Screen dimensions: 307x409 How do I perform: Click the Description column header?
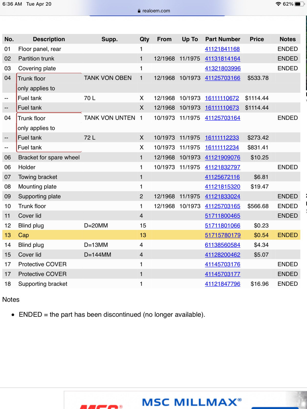click(x=49, y=39)
